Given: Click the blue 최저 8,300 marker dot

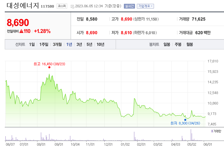Looking at the screenshot, I should coord(185,120).
